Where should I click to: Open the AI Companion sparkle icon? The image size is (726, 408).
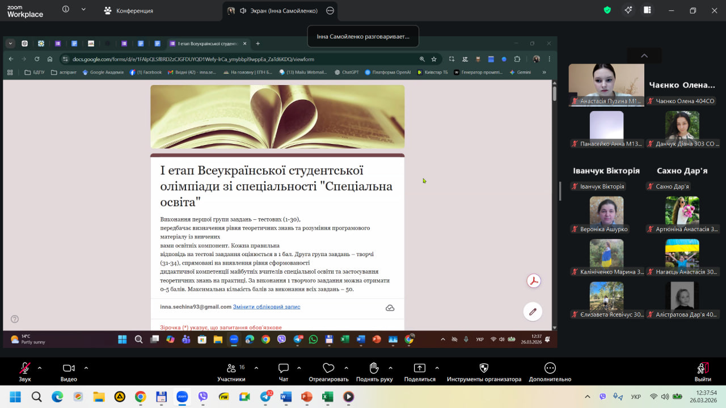pyautogui.click(x=628, y=10)
